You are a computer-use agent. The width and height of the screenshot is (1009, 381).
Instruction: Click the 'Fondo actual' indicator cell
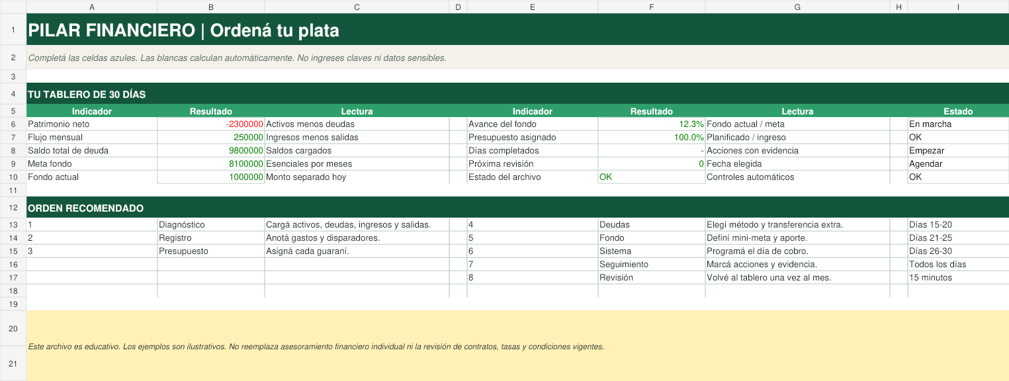point(92,177)
